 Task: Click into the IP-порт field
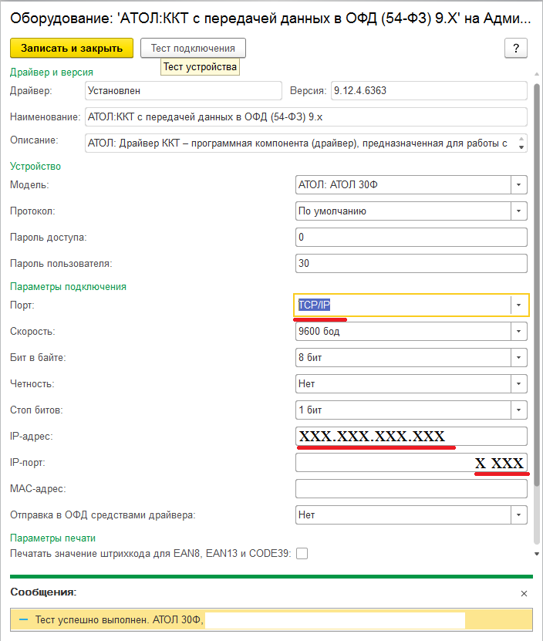click(411, 462)
